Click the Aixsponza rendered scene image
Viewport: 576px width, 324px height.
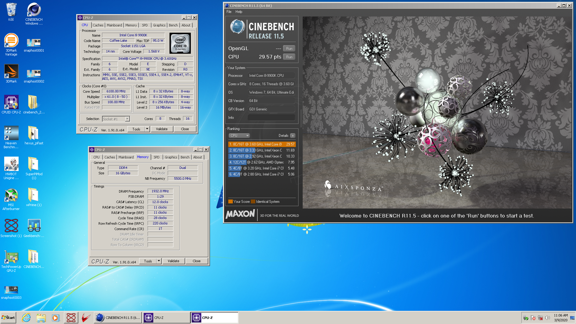click(437, 112)
